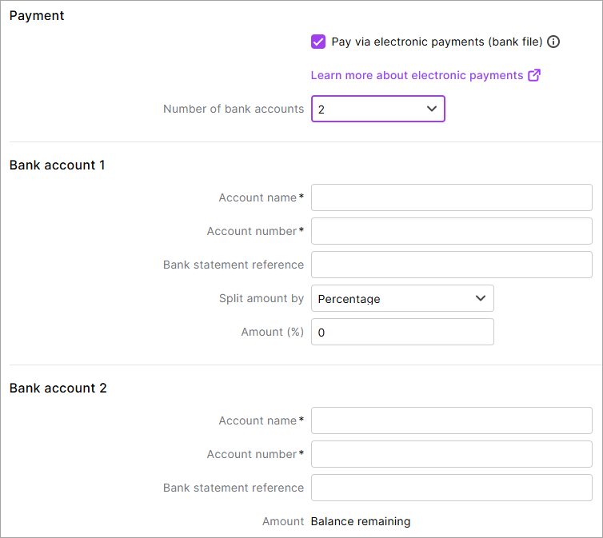Screen dimensions: 603x538
Task: Click Bank account 1 Account number field
Action: point(452,231)
